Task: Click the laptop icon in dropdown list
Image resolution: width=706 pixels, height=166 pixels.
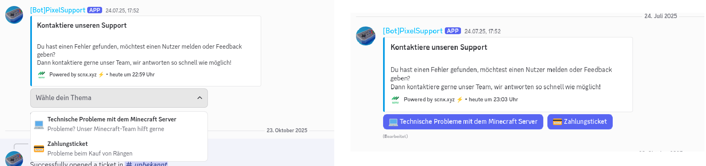Action: pos(39,124)
